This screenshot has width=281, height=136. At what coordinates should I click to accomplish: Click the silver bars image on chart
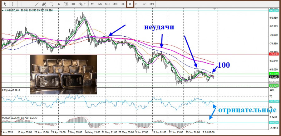pyautogui.click(x=64, y=75)
